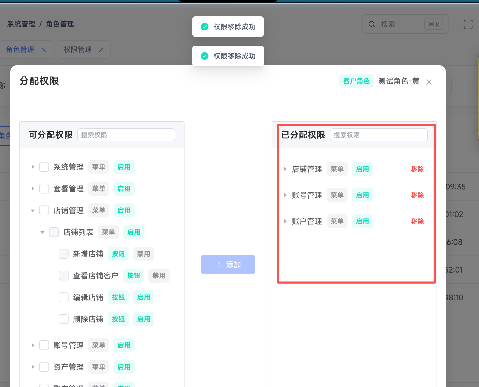The height and width of the screenshot is (387, 479).
Task: Click the fullscreen toggle icon
Action: [468, 24]
